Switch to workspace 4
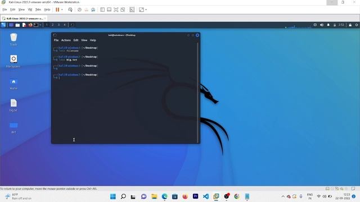The image size is (360, 202). (65, 25)
